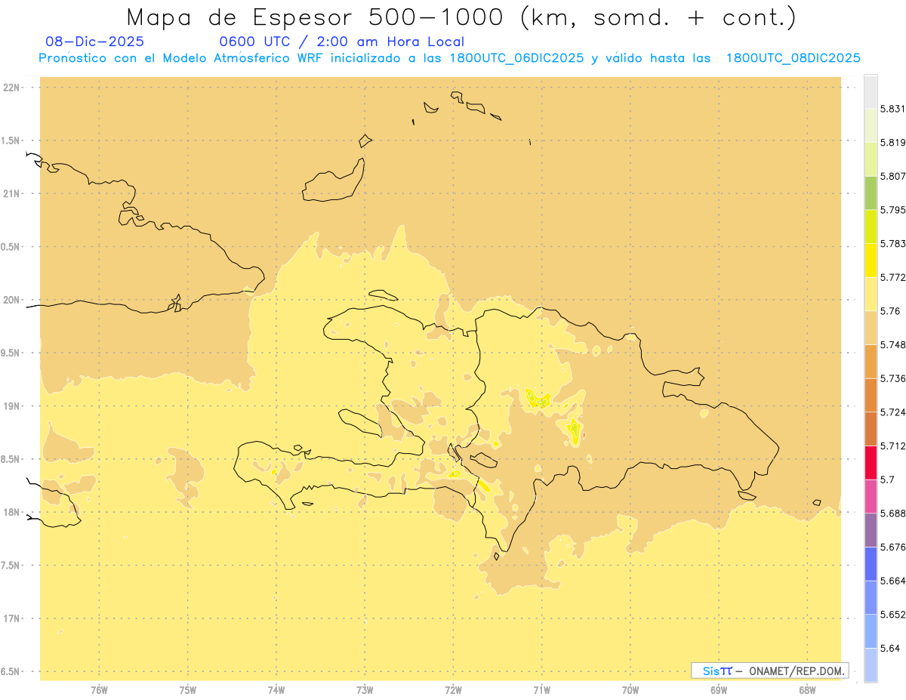Click the 5.772 colorbar value
Viewport: 906px width, 700px height.
click(893, 277)
